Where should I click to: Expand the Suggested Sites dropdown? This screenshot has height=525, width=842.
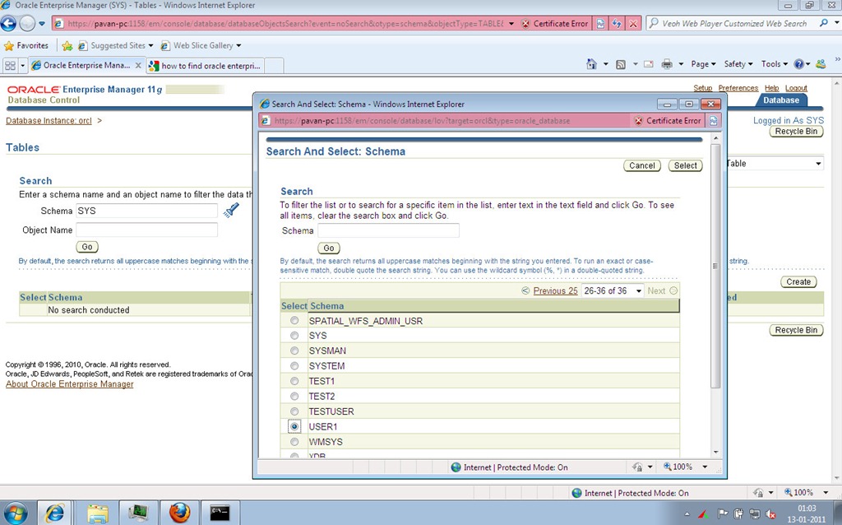(x=151, y=46)
